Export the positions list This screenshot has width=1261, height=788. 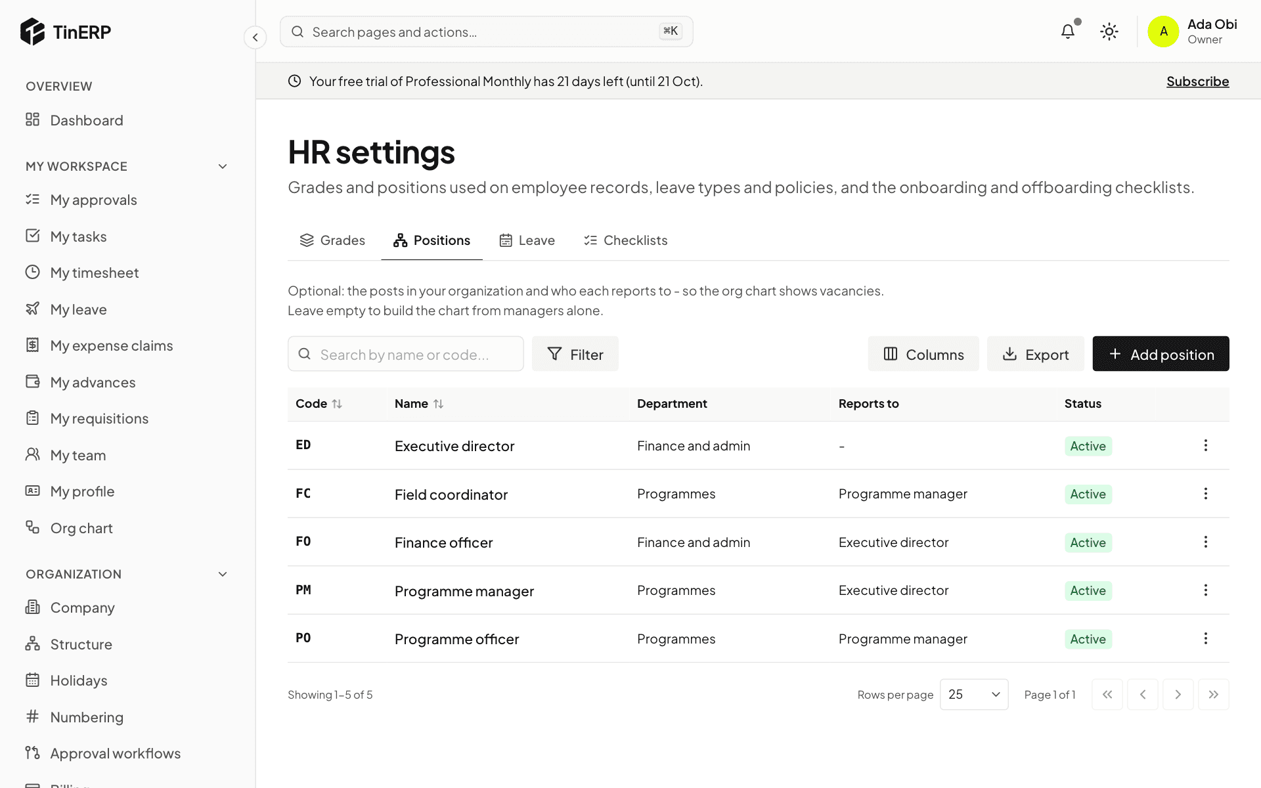point(1036,354)
